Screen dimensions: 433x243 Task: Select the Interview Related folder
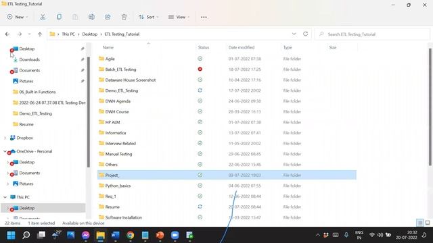click(120, 143)
